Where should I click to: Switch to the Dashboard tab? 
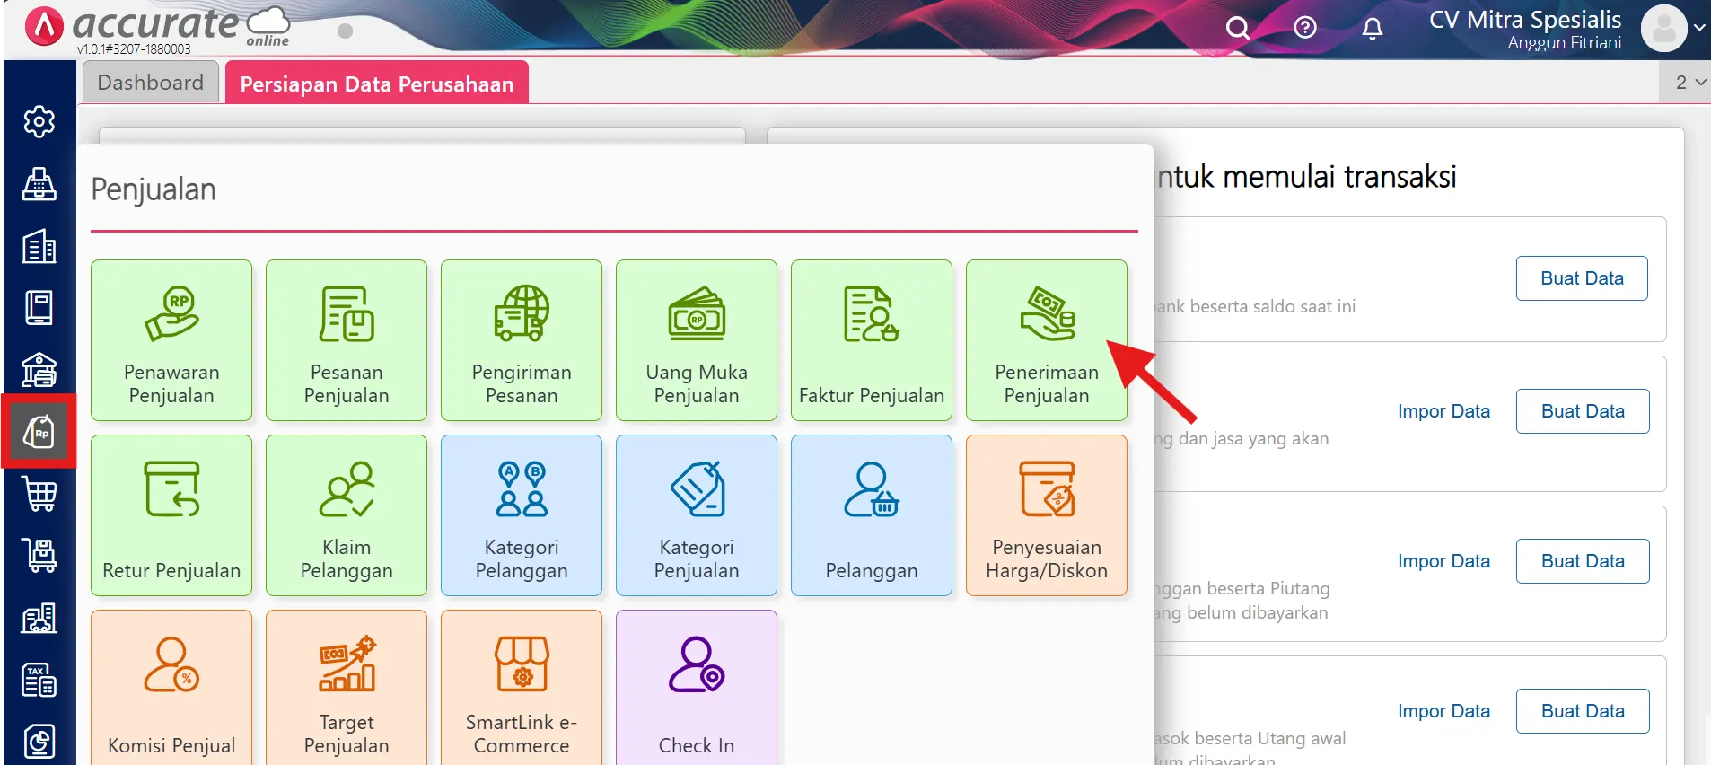pyautogui.click(x=151, y=83)
